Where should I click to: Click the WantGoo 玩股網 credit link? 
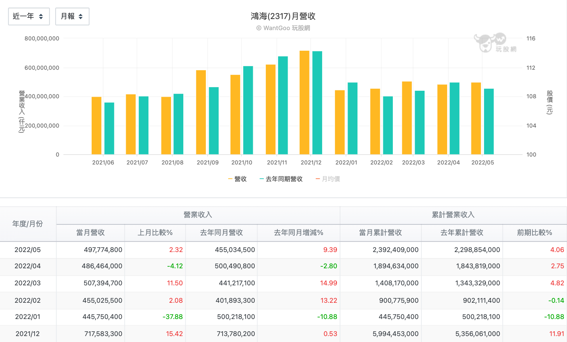pos(283,28)
